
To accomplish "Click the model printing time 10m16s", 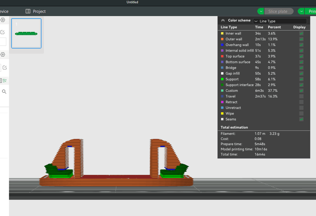I will pyautogui.click(x=261, y=149).
